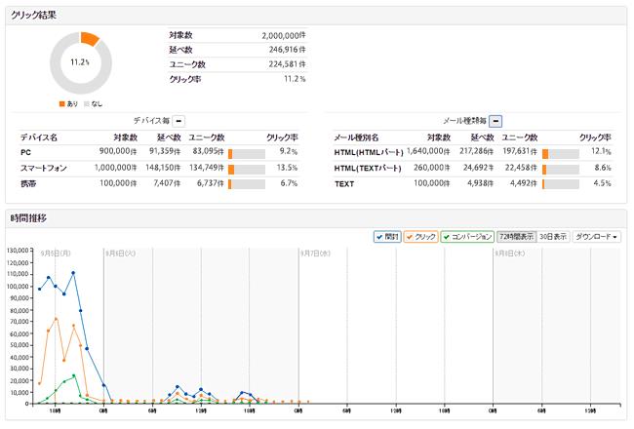Screen dimensions: 634x429
Task: Click the 2,000,000件 対象数 value
Action: pos(284,35)
